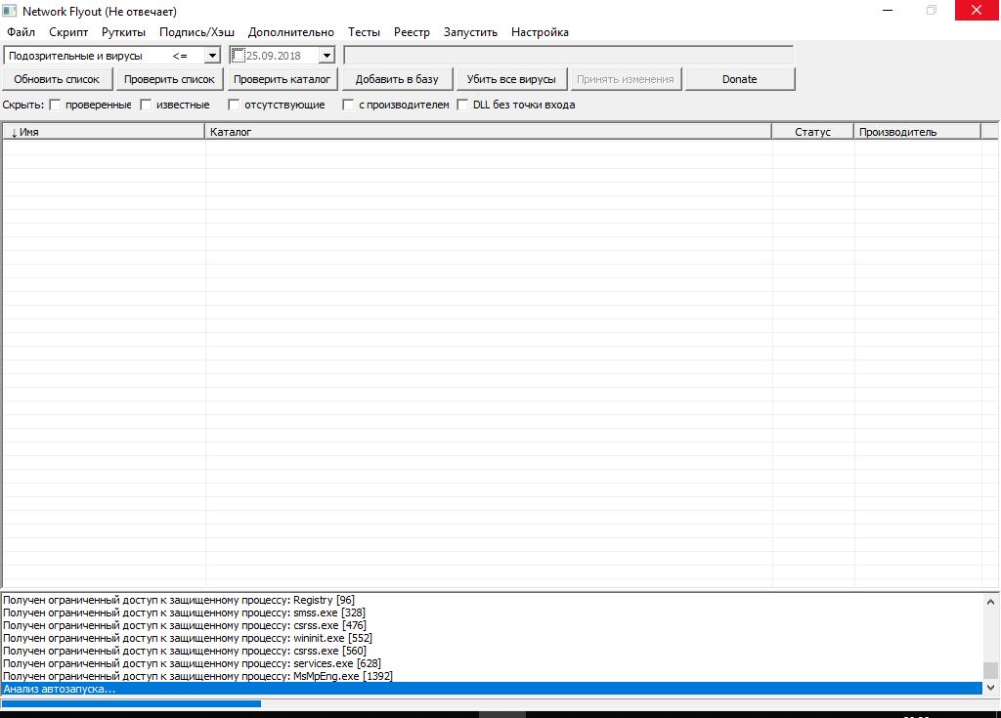The image size is (1001, 718).
Task: Toggle 'DLL без точки входа' checkbox
Action: (x=463, y=105)
